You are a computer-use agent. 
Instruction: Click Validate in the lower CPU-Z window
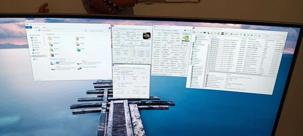click(x=138, y=97)
